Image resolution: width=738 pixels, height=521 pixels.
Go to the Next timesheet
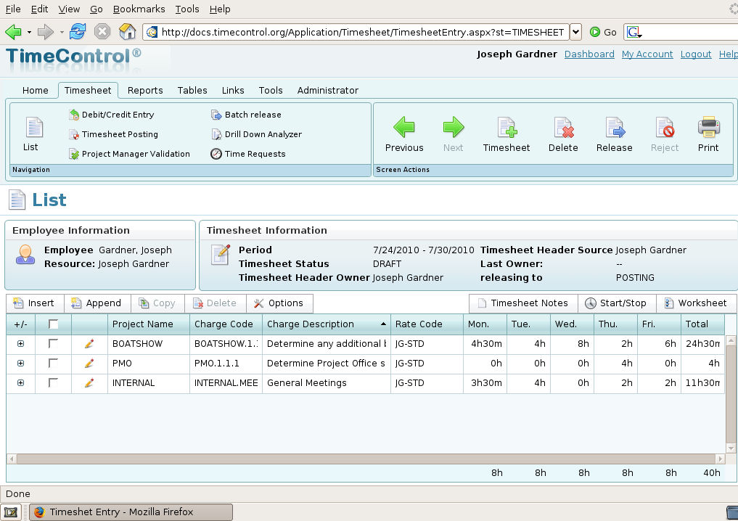[454, 134]
